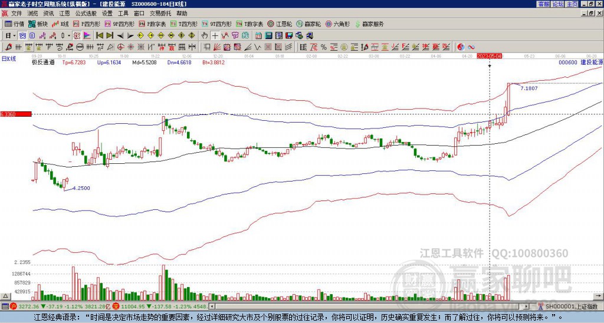Select the percent % tool
The width and height of the screenshot is (604, 323).
tap(324, 47)
